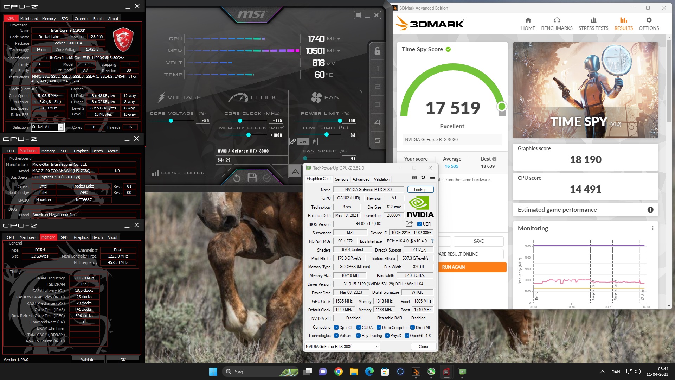Open Graphics tab in the Mainboard CPU-Z window

pos(81,151)
